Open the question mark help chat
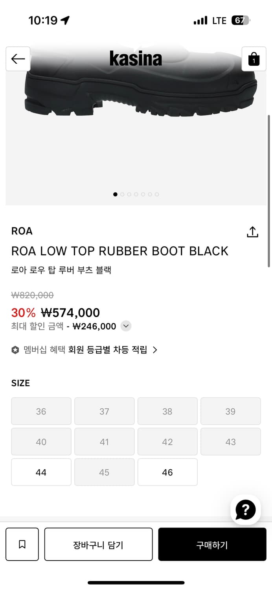 tap(245, 510)
